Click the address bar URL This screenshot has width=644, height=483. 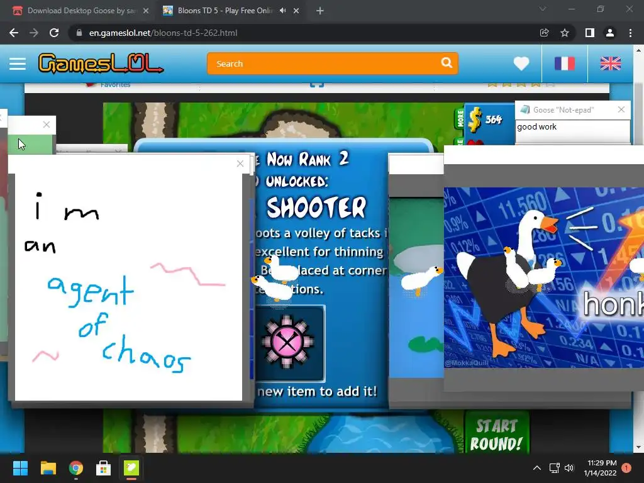(x=163, y=33)
